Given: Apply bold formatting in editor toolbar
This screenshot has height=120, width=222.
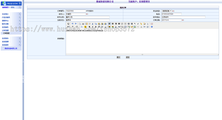Looking at the screenshot, I should (x=89, y=27).
